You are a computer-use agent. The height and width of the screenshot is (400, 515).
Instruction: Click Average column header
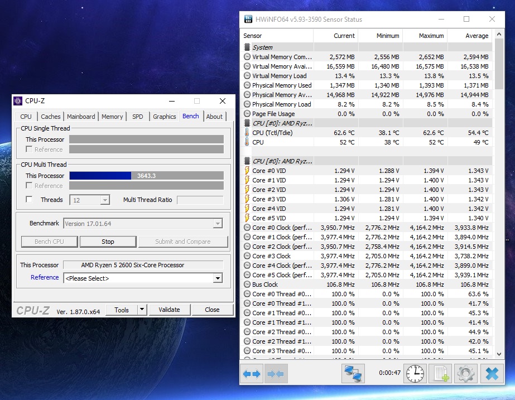pyautogui.click(x=470, y=36)
